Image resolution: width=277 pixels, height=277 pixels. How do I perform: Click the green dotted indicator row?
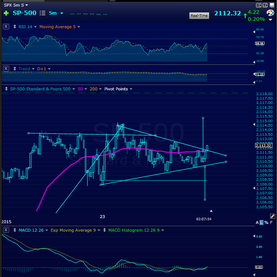point(89,14)
